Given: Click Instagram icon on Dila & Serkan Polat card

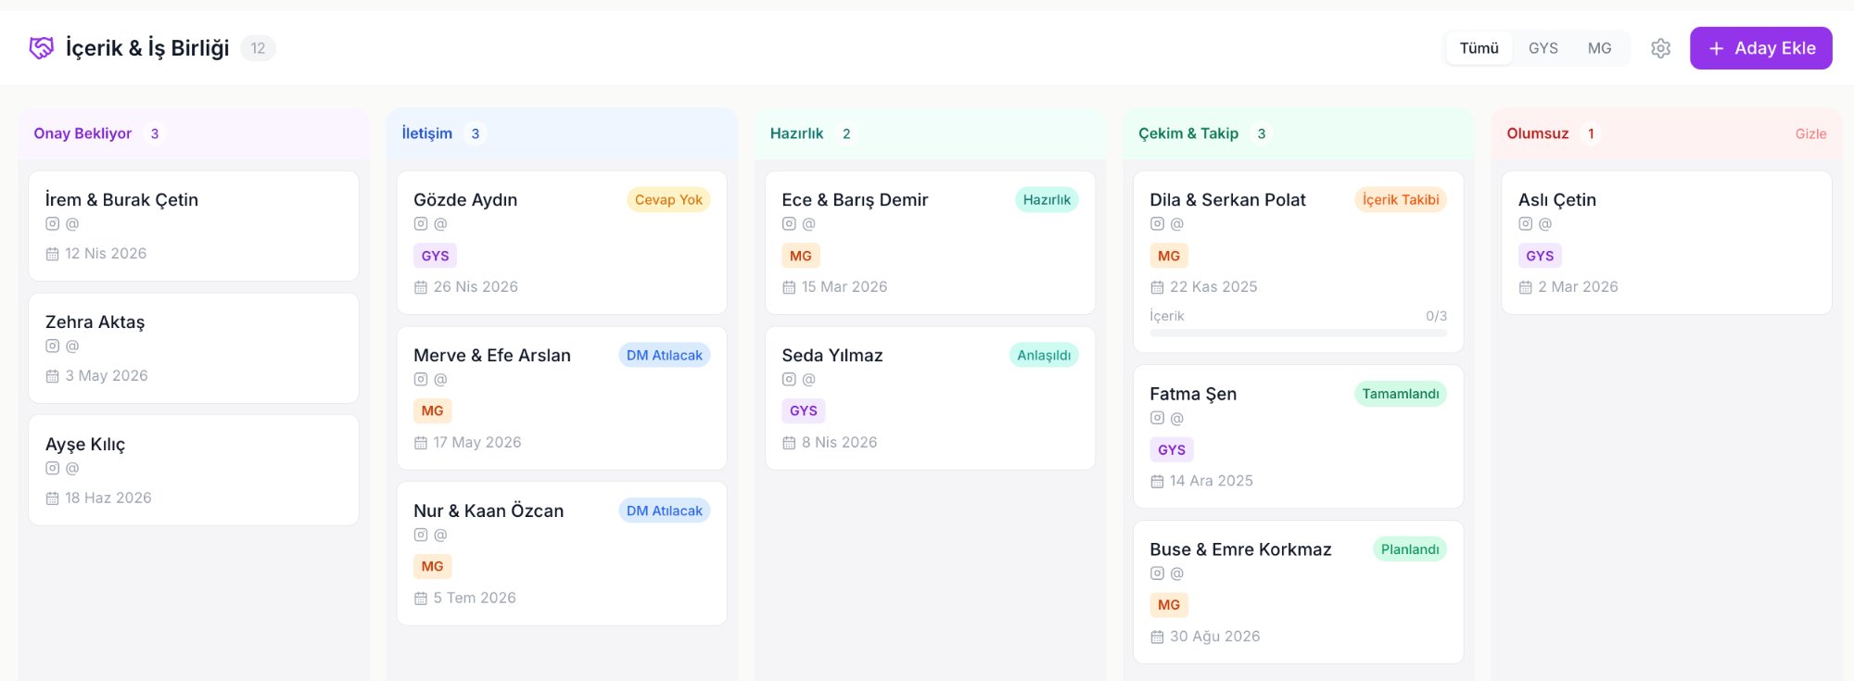Looking at the screenshot, I should coord(1157,224).
